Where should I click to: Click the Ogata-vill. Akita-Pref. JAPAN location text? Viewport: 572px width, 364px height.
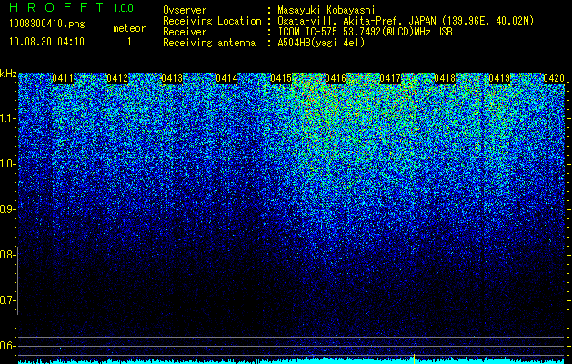(406, 21)
